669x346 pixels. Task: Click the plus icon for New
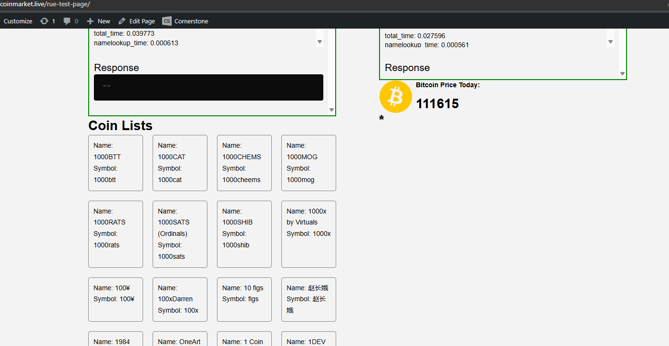(90, 21)
